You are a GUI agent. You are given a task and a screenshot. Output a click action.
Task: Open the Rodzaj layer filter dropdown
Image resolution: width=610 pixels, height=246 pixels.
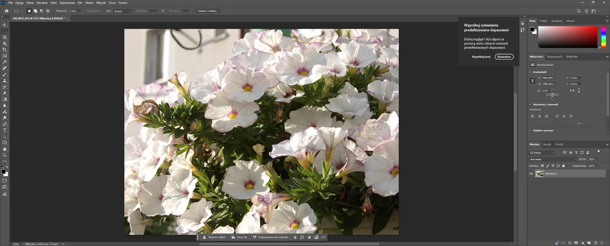542,153
